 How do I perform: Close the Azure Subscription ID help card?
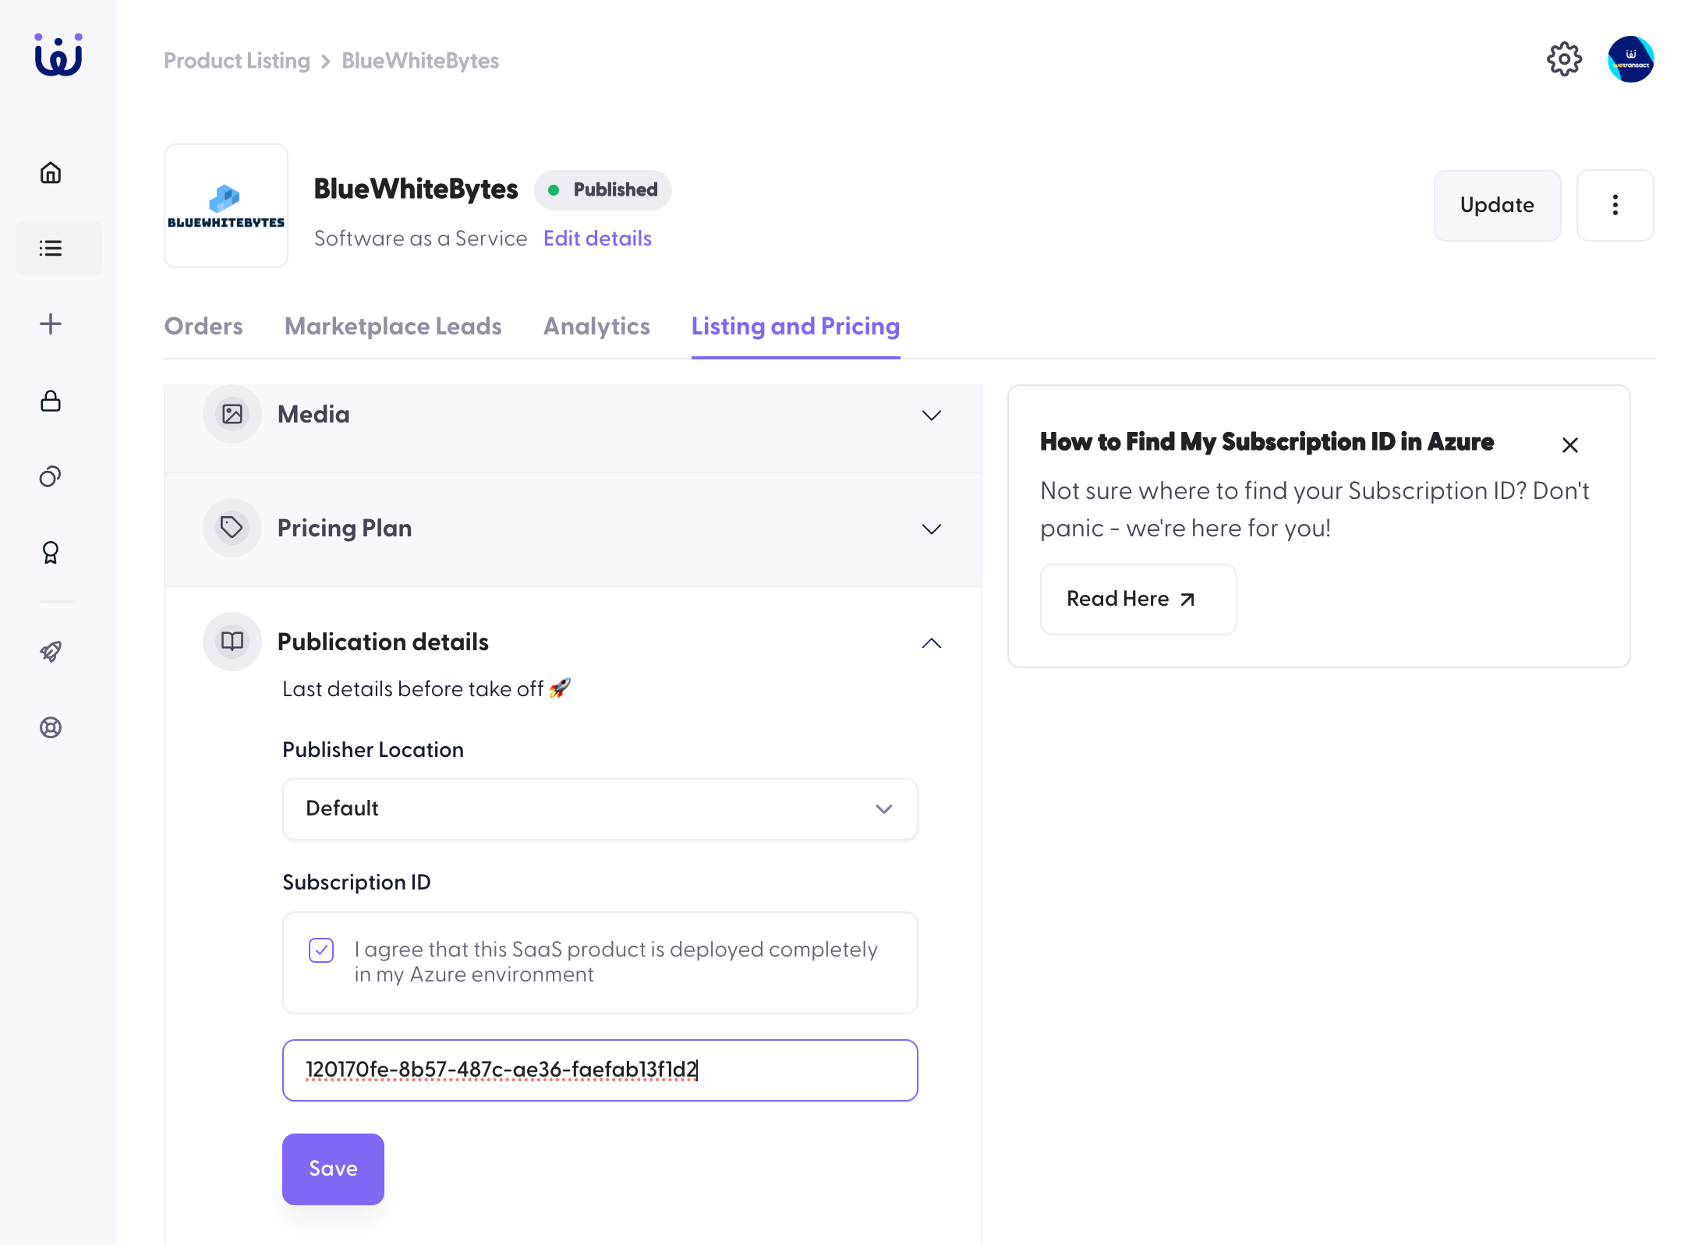coord(1569,445)
